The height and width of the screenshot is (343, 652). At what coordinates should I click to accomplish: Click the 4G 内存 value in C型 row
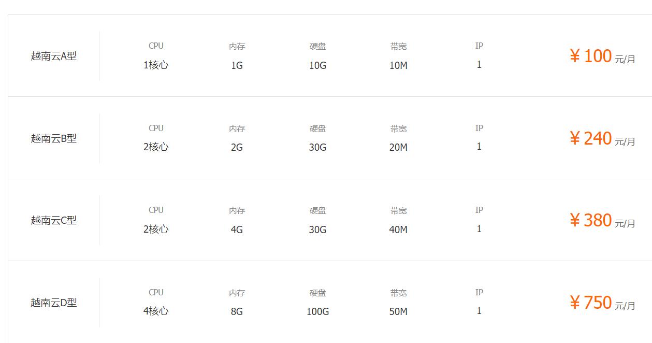(237, 230)
